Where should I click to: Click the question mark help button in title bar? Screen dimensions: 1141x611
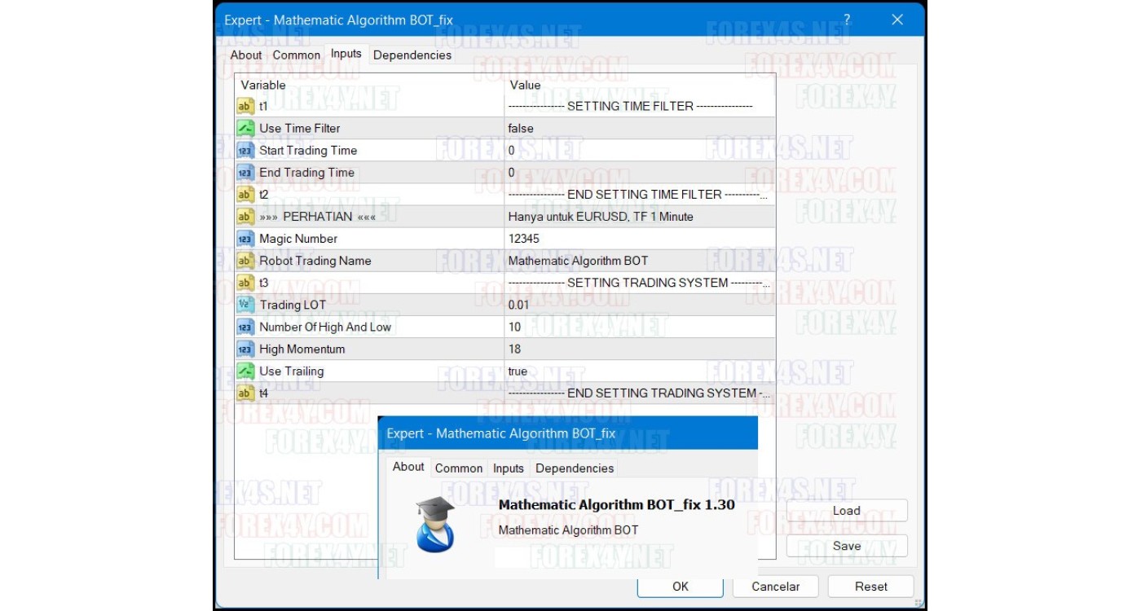point(847,20)
